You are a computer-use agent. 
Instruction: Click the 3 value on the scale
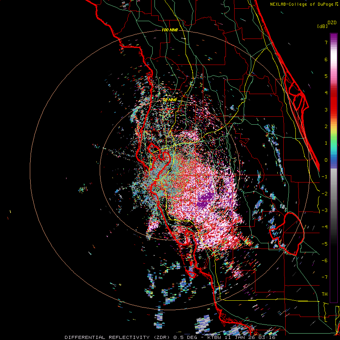(x=326, y=110)
